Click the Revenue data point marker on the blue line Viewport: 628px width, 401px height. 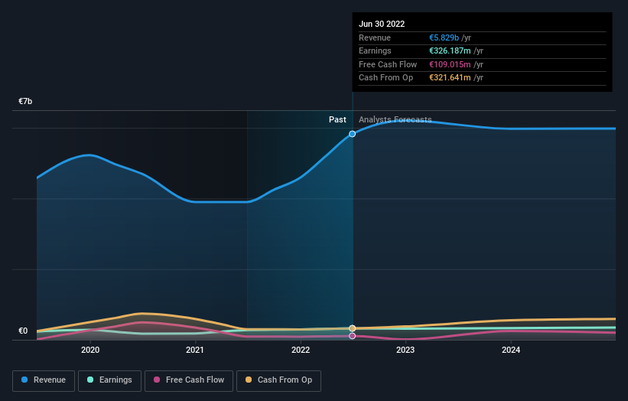(x=352, y=134)
